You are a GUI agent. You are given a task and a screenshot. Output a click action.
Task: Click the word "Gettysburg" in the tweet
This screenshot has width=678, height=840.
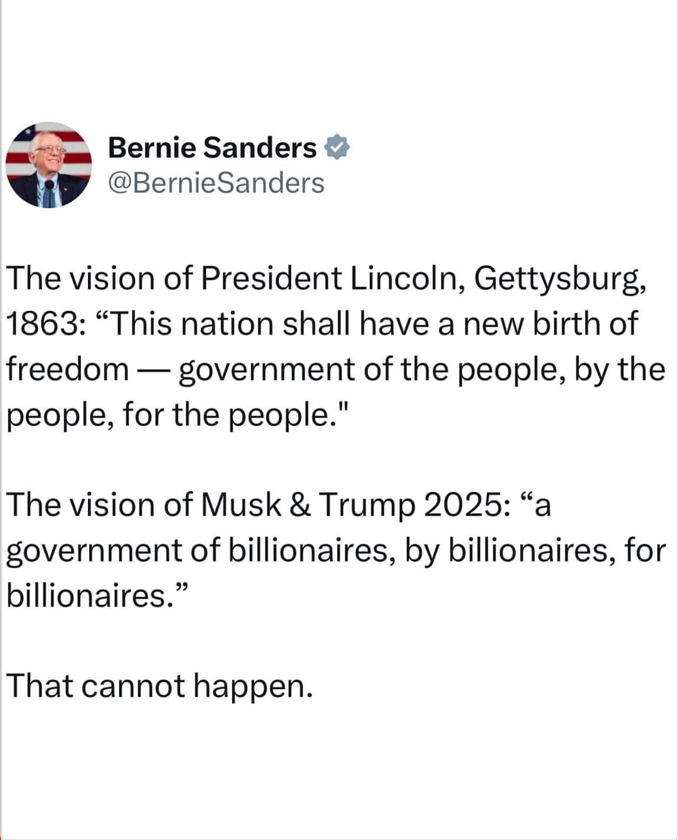click(x=559, y=278)
